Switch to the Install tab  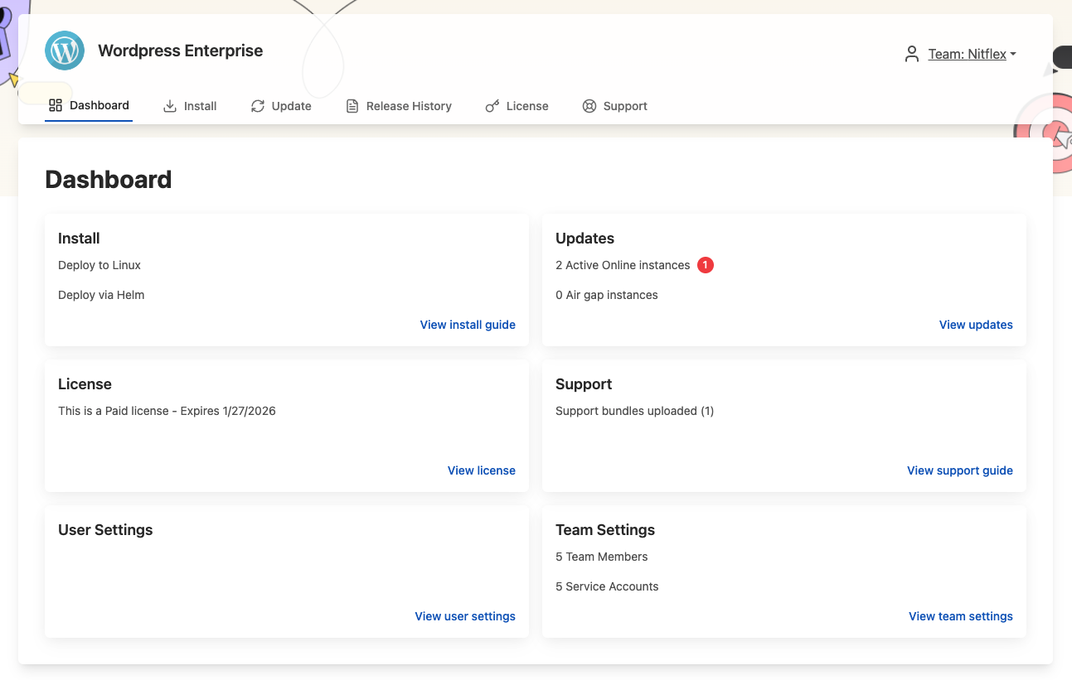199,106
